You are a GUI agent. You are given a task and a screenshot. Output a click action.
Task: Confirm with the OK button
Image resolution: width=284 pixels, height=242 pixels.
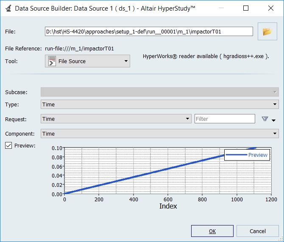[212, 231]
